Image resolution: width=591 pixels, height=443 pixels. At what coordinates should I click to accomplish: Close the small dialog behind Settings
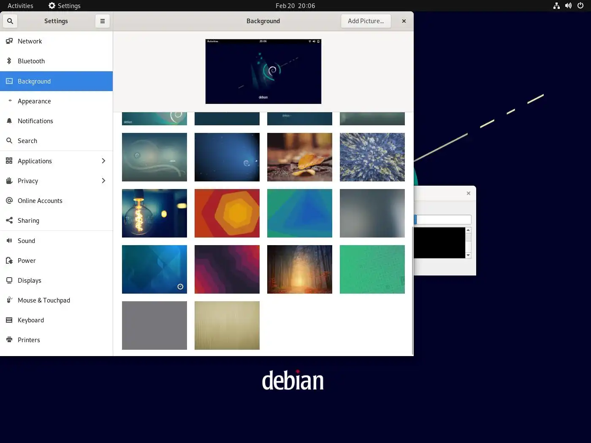[x=468, y=193]
